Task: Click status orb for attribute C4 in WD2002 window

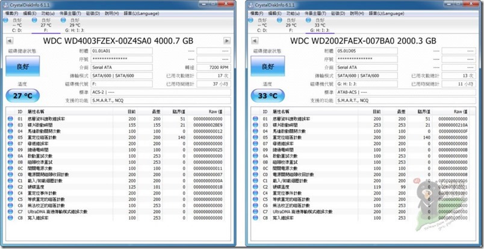Action: [255, 193]
